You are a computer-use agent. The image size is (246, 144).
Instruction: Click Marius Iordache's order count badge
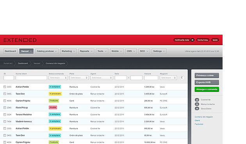(197, 104)
